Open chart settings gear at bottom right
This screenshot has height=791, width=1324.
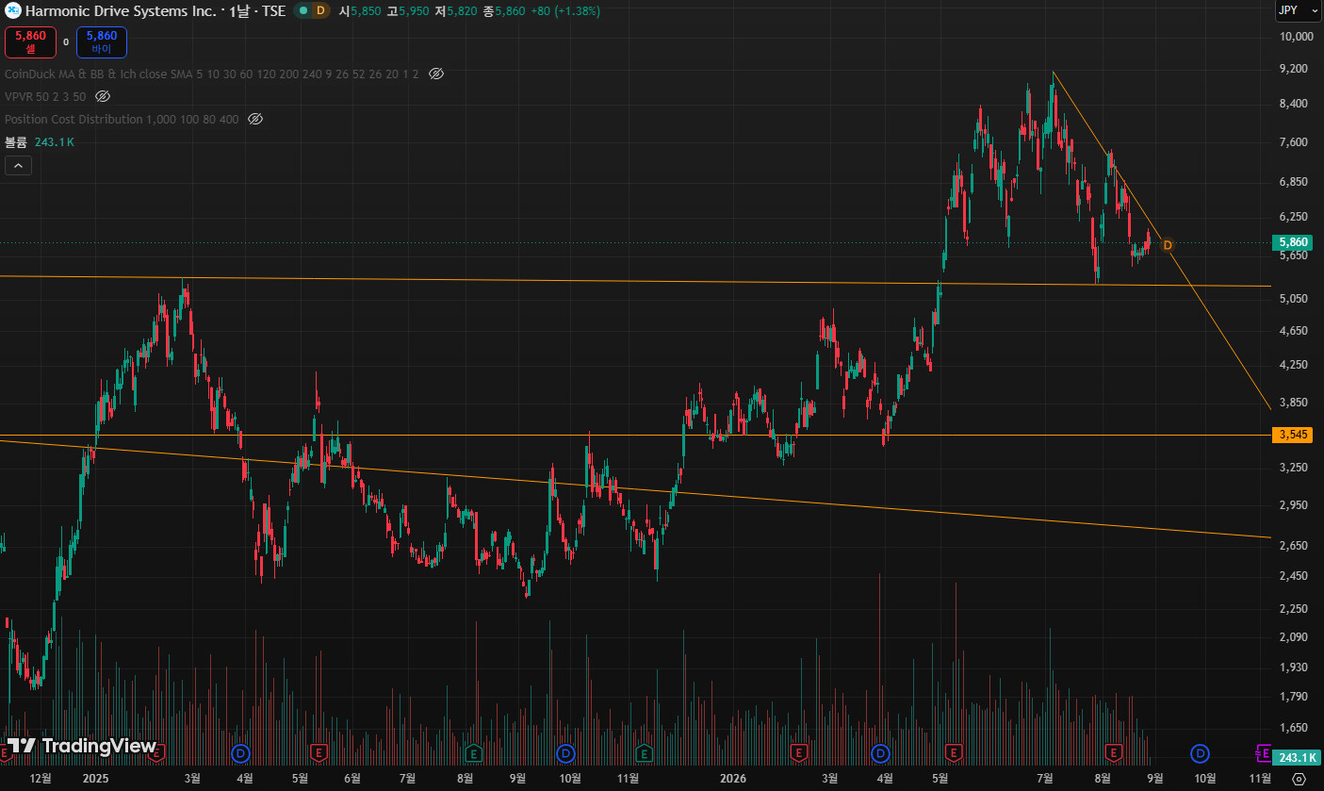tap(1299, 779)
